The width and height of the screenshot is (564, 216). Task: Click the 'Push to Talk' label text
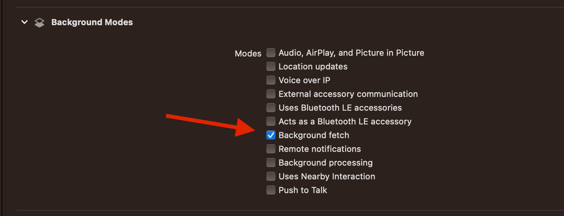[x=303, y=190]
